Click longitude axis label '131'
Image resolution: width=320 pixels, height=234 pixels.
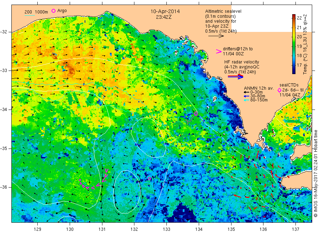click(102, 229)
